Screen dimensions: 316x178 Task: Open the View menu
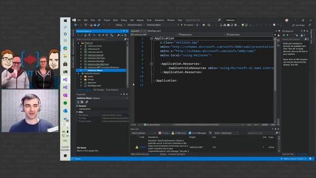(92, 20)
